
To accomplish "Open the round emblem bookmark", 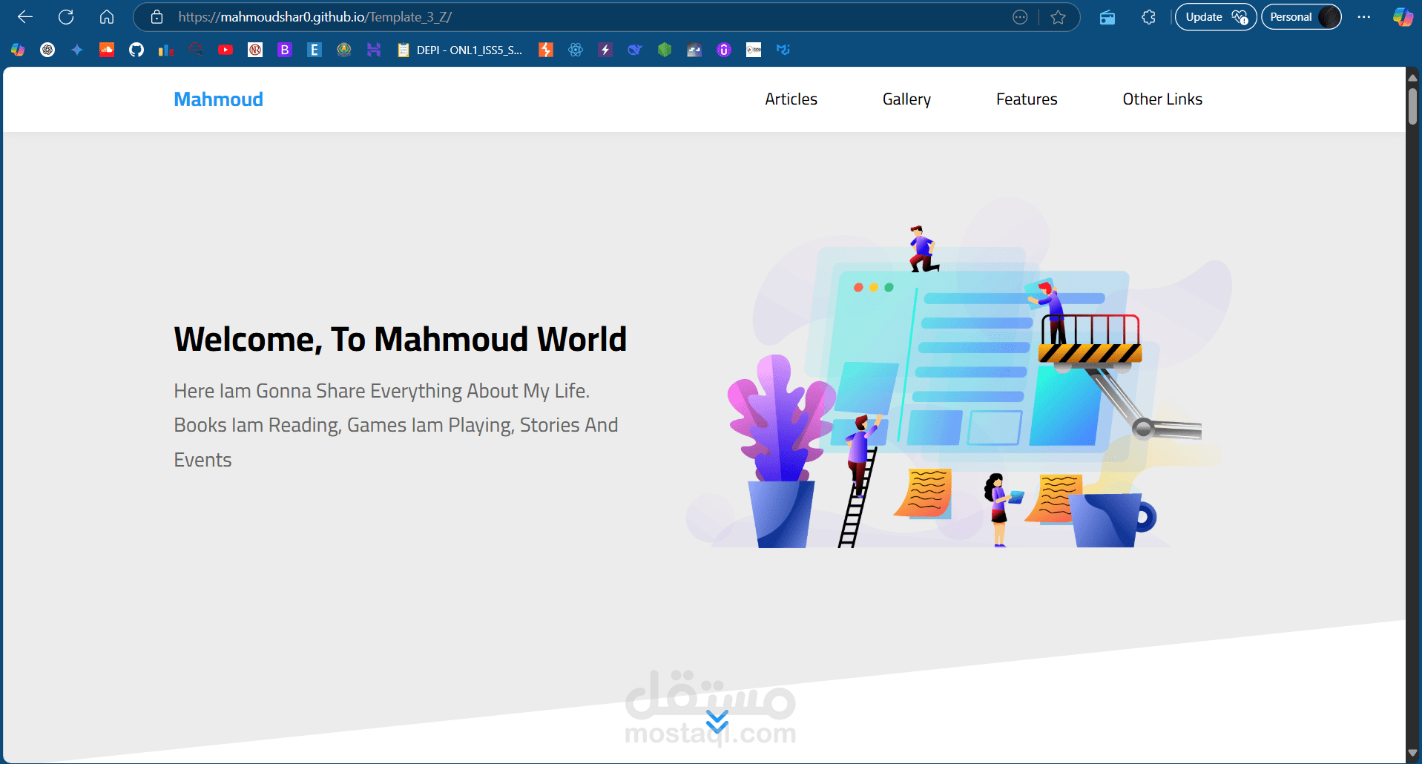I will point(344,50).
